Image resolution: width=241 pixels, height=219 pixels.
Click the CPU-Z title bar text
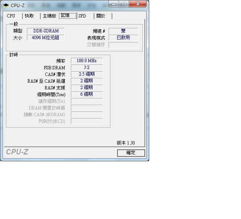pos(18,6)
